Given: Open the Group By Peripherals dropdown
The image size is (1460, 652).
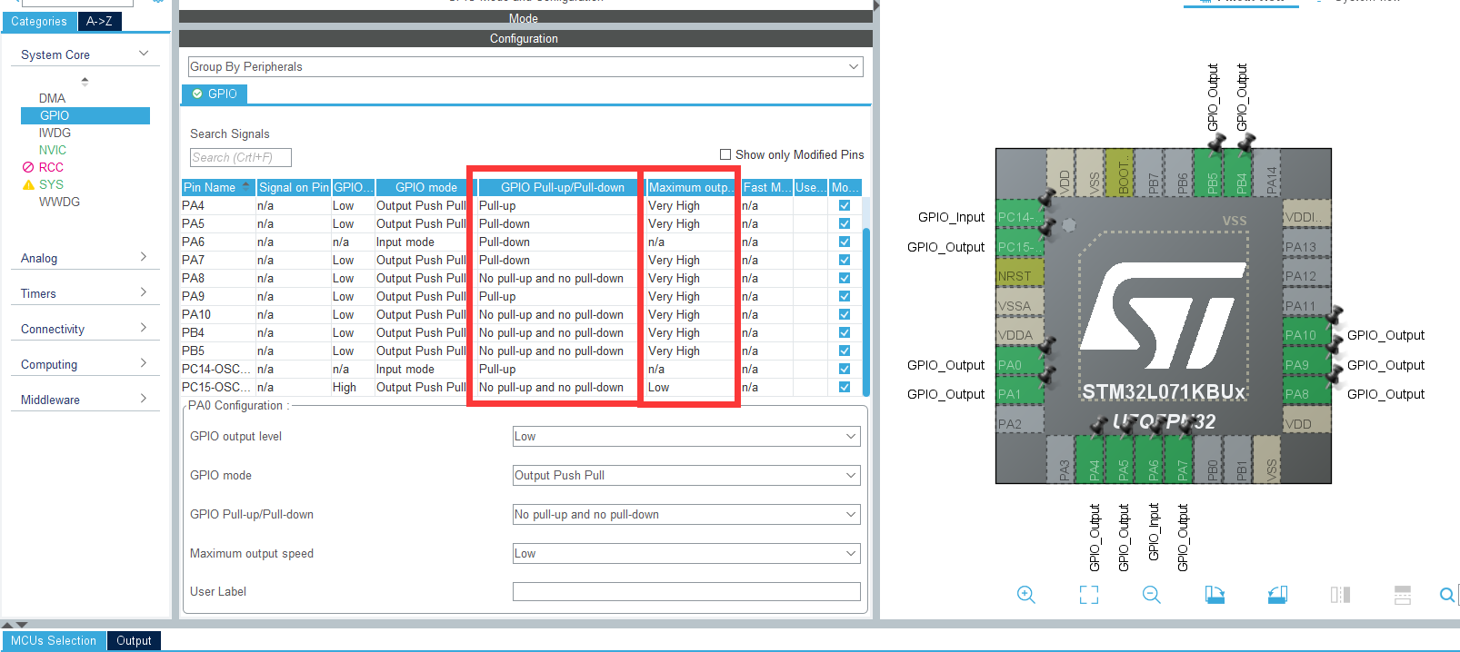Looking at the screenshot, I should click(525, 67).
